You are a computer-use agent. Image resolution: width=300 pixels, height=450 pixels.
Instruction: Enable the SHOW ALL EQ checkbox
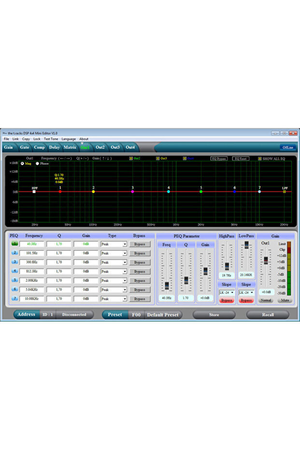(x=259, y=158)
